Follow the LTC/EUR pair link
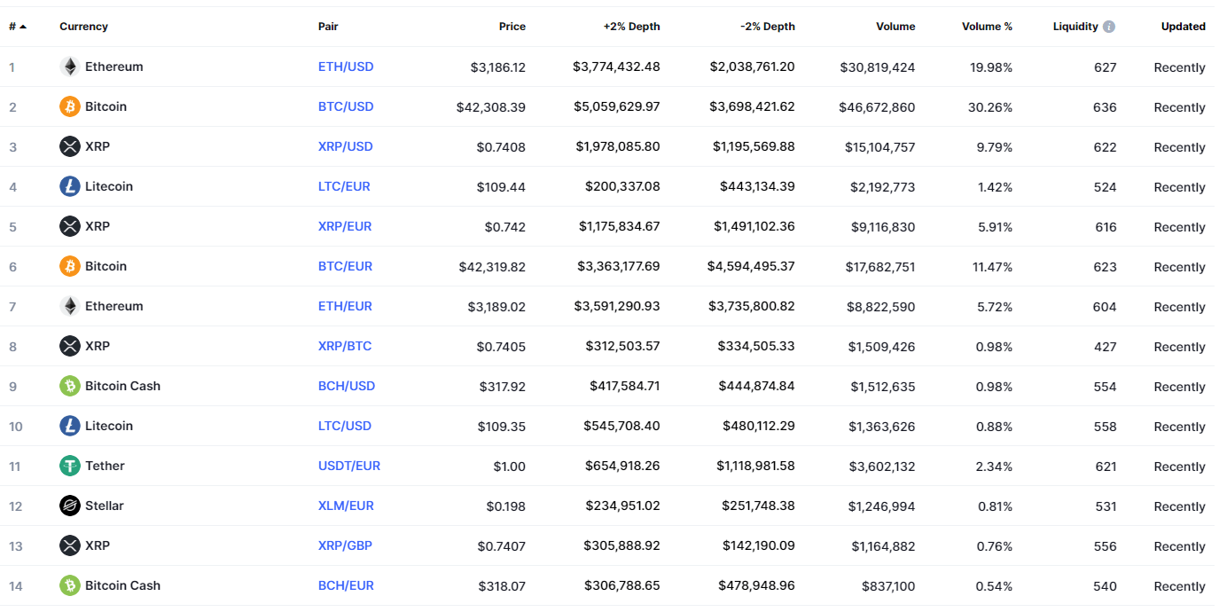The height and width of the screenshot is (612, 1219). point(344,186)
